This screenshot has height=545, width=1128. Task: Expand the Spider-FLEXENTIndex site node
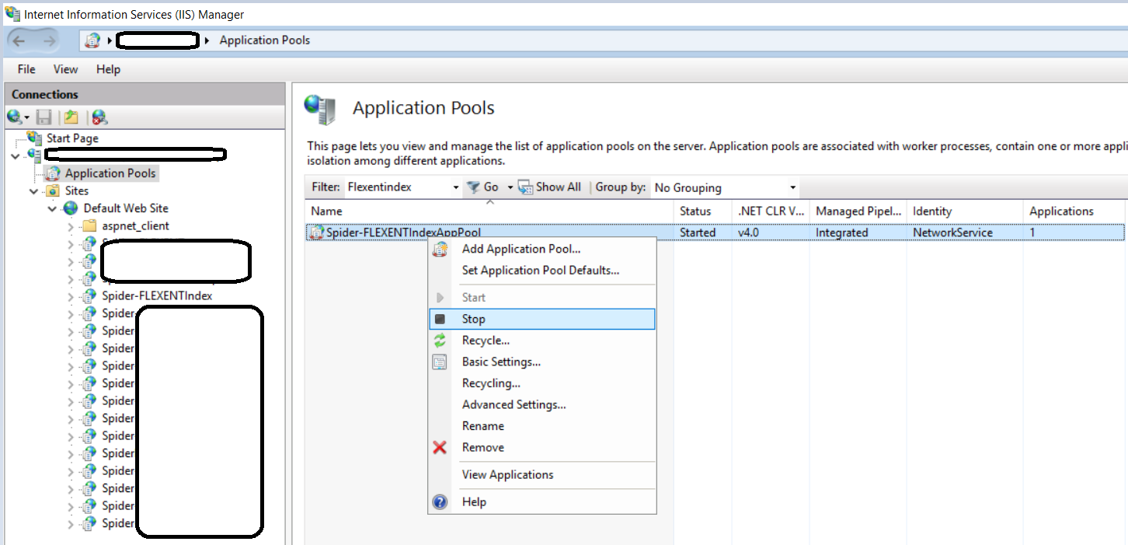(71, 296)
